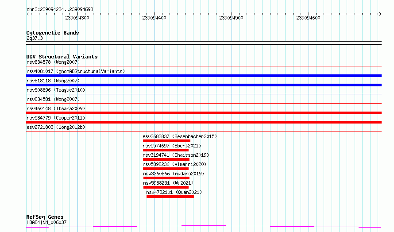Open the nsv4081017 (gnomADStructuralVariants) label

tap(76, 71)
